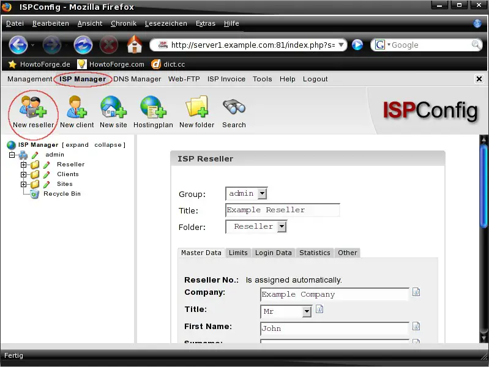Switch to the Login Data tab
The height and width of the screenshot is (367, 489).
pos(273,253)
